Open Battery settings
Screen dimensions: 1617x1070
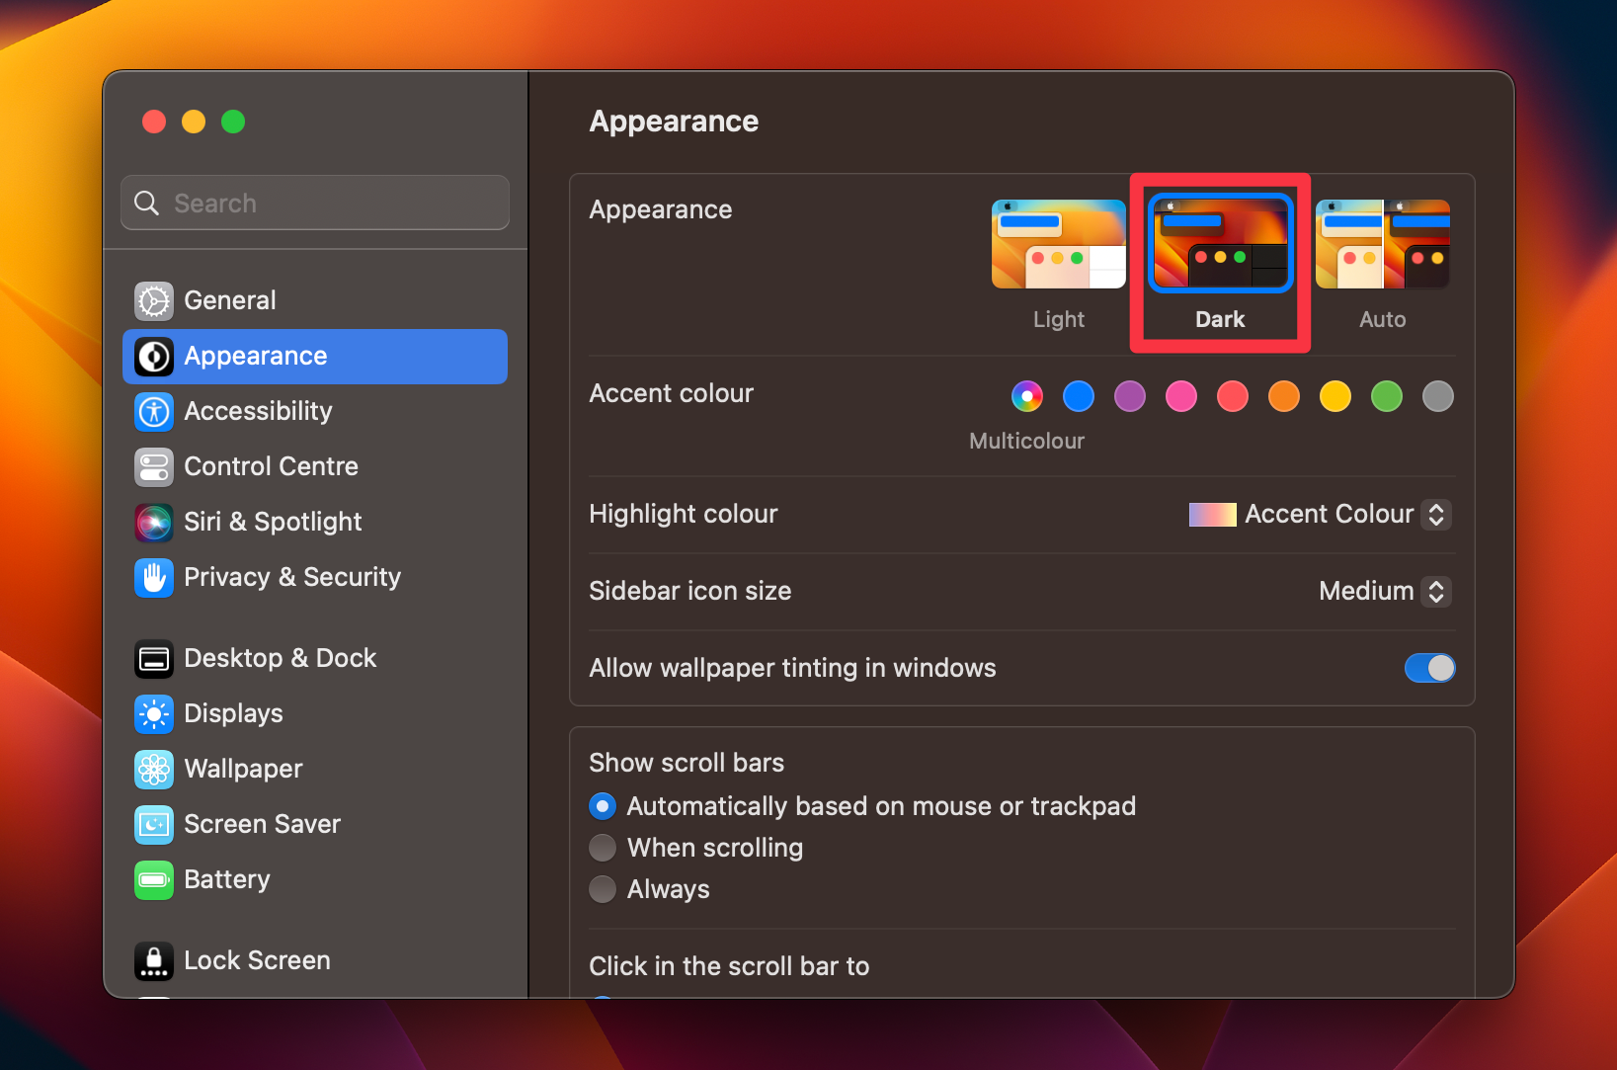227,879
